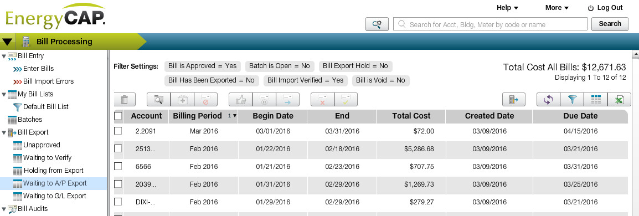
Task: Select Waiting to Verify list
Action: click(x=47, y=158)
